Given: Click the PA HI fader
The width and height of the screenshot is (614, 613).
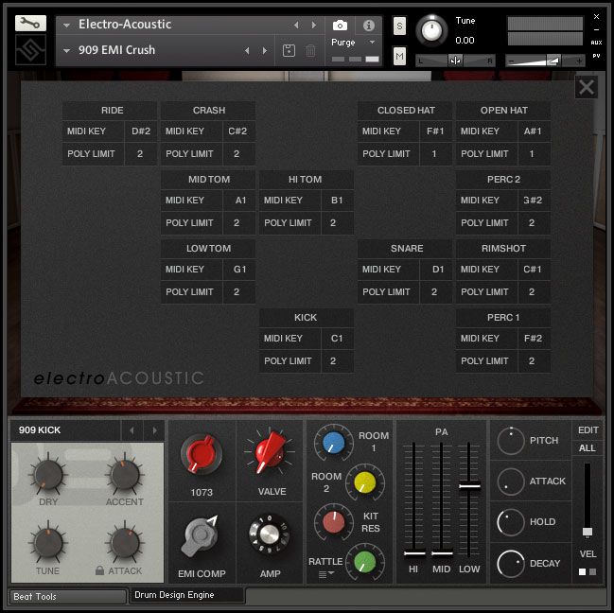Looking at the screenshot, I should tap(413, 553).
